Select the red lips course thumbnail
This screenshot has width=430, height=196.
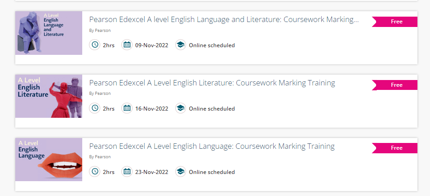49,160
